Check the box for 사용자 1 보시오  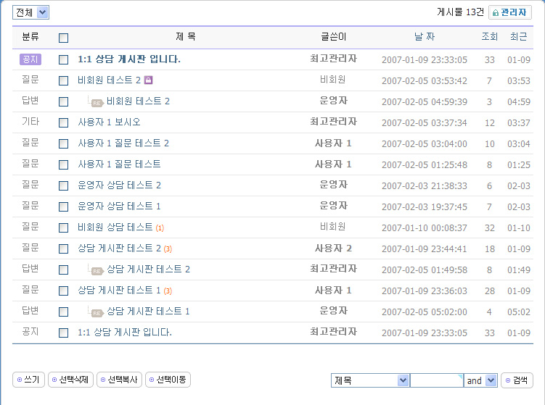point(63,122)
